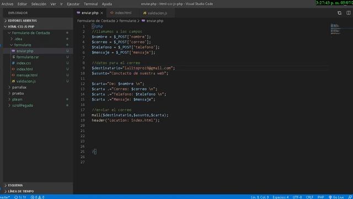The height and width of the screenshot is (199, 353).
Task: Click the Explorador panel title
Action: [18, 13]
